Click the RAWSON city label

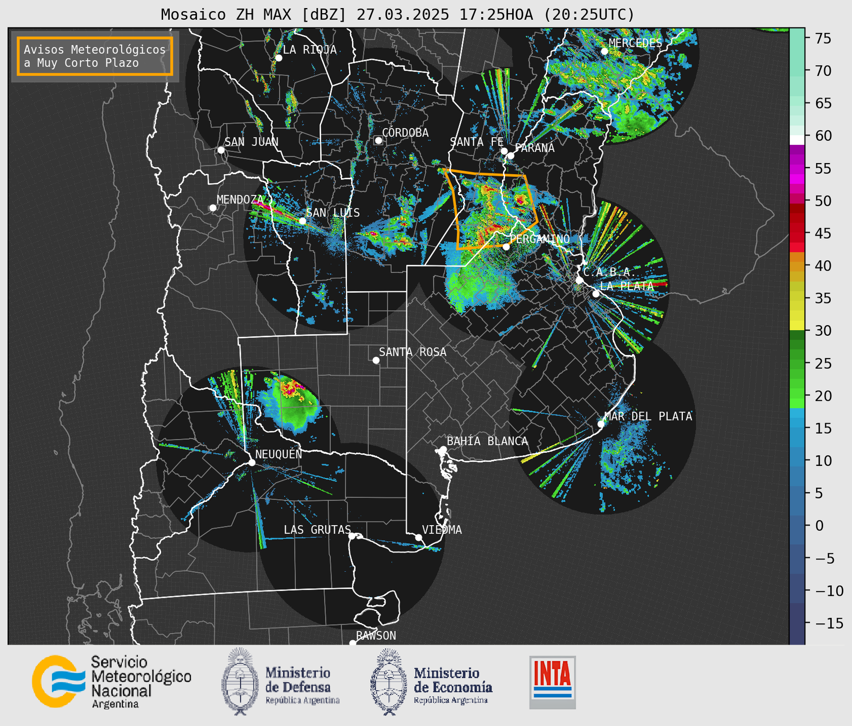[x=376, y=636]
